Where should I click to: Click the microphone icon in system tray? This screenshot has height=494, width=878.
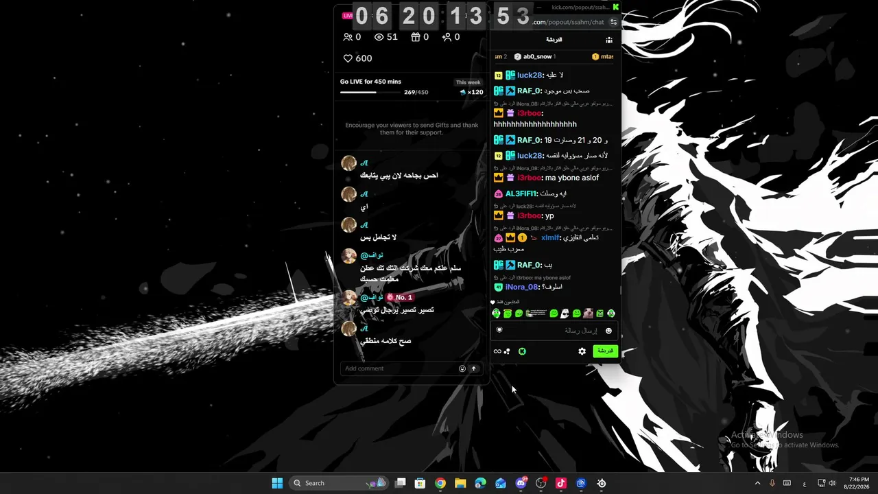(x=772, y=483)
